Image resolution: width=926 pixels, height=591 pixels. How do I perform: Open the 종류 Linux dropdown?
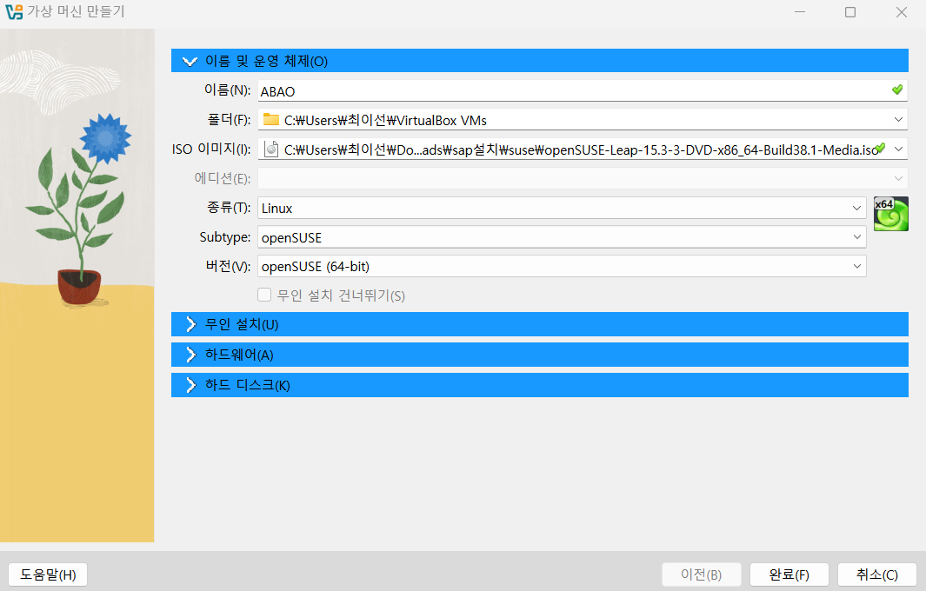[562, 208]
